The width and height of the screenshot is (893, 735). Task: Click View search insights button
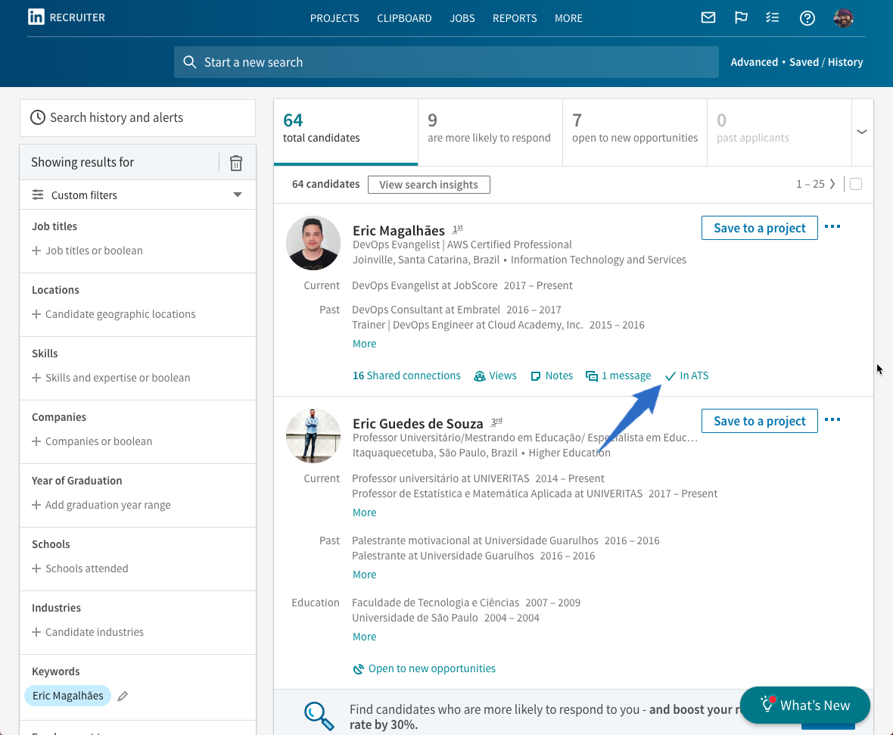click(429, 185)
